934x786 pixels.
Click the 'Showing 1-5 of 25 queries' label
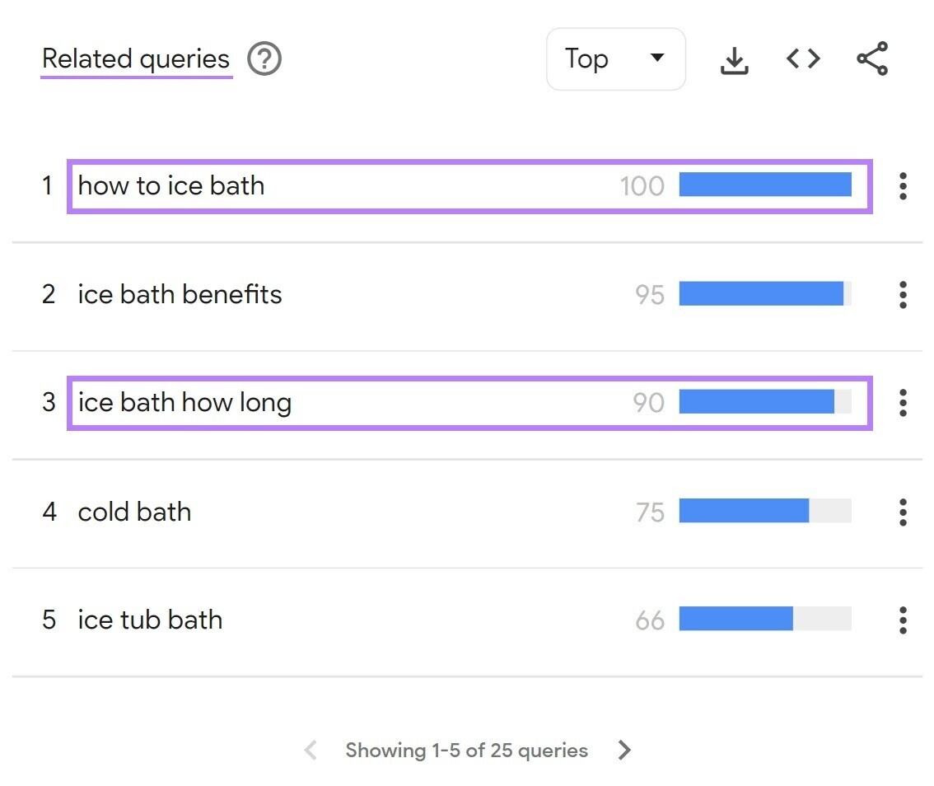[x=467, y=750]
